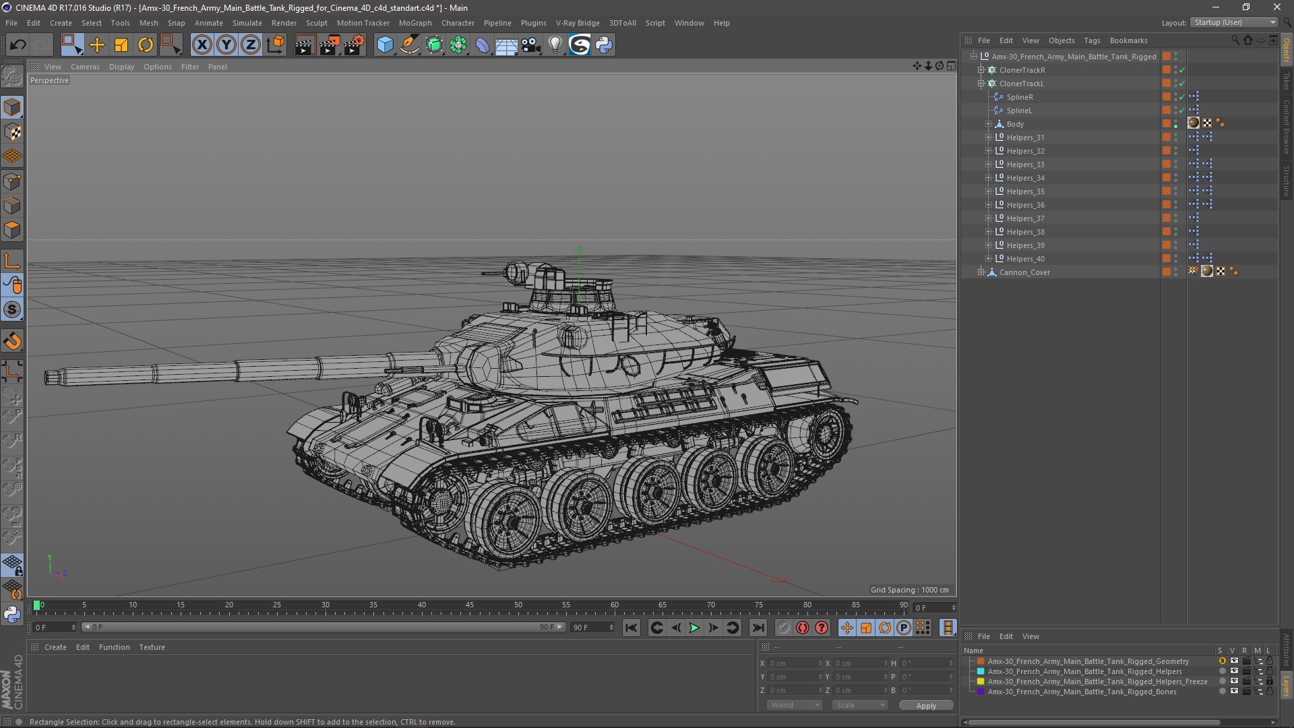Select the SplineR object
Viewport: 1294px width, 728px height.
click(x=1020, y=97)
